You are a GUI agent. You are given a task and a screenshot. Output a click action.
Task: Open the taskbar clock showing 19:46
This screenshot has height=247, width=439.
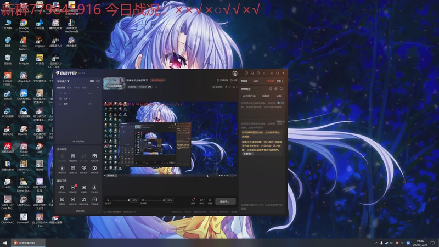tap(420, 243)
